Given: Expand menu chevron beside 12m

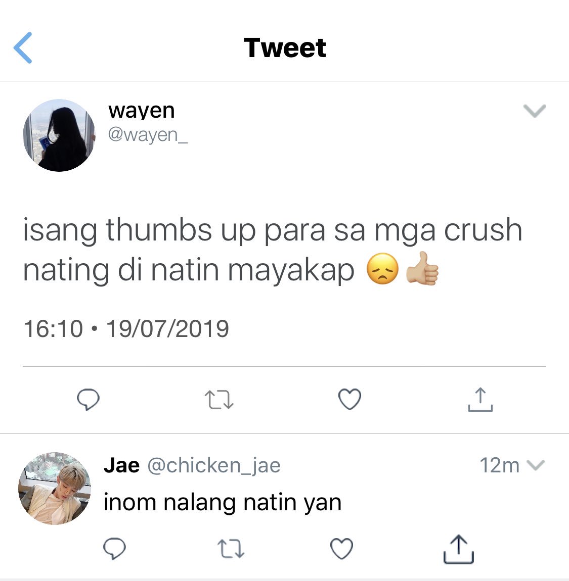Looking at the screenshot, I should [x=536, y=465].
